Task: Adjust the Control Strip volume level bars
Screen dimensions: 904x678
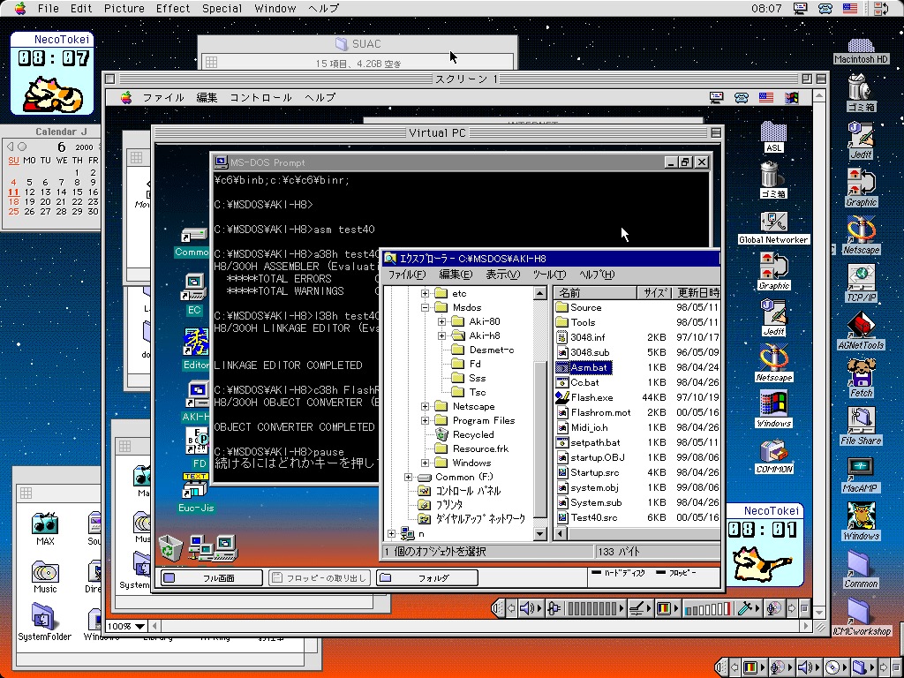Action: click(x=707, y=608)
